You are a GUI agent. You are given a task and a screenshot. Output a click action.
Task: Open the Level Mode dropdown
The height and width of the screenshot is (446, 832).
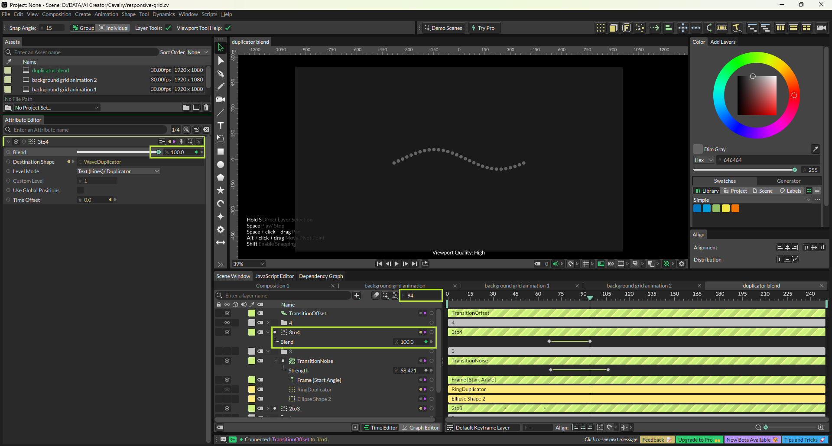pyautogui.click(x=118, y=171)
